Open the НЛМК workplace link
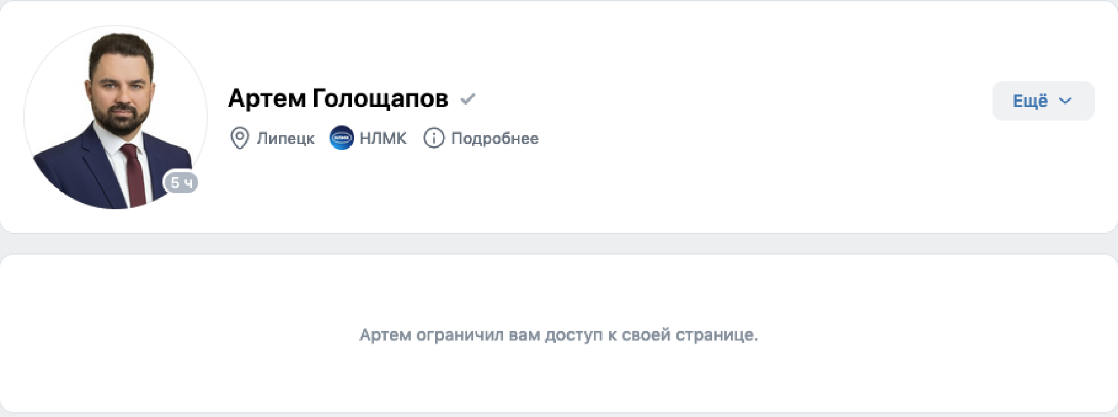The width and height of the screenshot is (1118, 417). (x=382, y=138)
